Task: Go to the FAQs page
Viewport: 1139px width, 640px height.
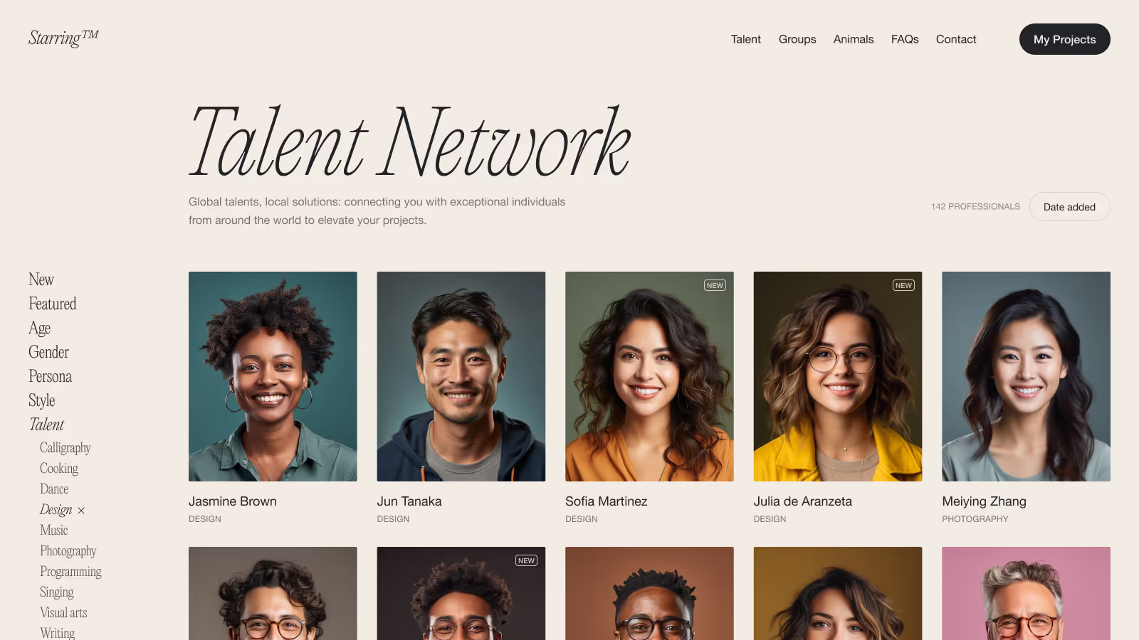Action: click(x=905, y=39)
